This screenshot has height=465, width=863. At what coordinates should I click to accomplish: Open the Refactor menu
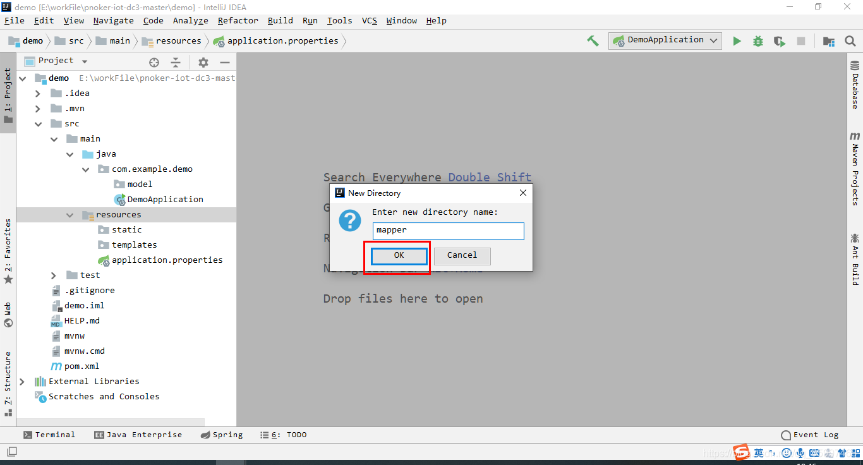(x=238, y=20)
